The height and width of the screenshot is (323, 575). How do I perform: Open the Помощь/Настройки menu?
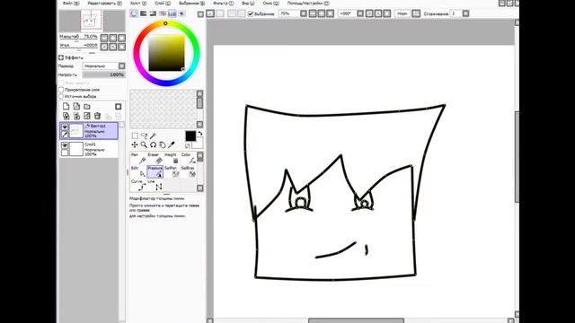[308, 3]
